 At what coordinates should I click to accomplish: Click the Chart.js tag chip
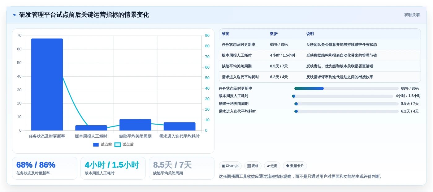click(x=230, y=166)
